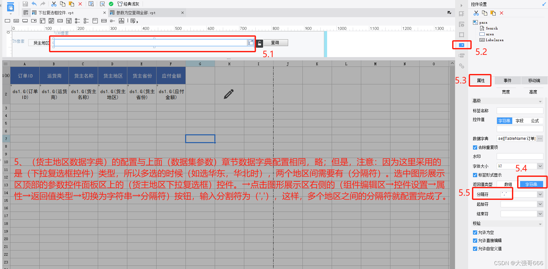548x269 pixels.
Task: Close the 参数为空查询全部.cpt tab
Action: tap(183, 13)
